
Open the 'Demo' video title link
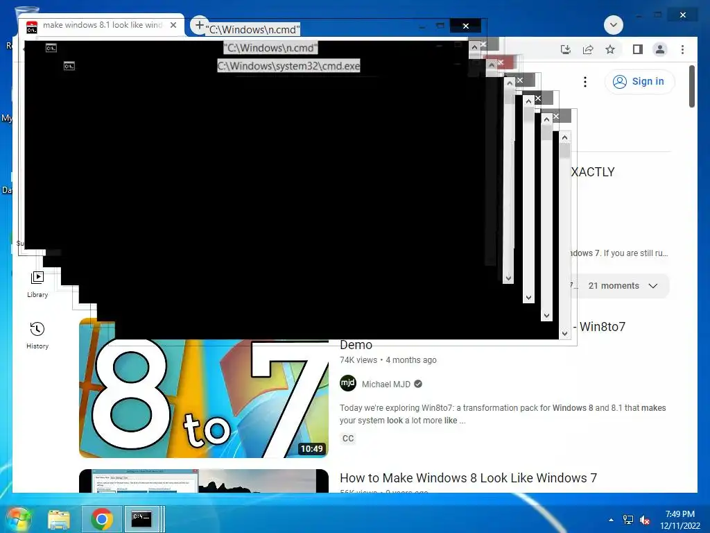click(356, 345)
